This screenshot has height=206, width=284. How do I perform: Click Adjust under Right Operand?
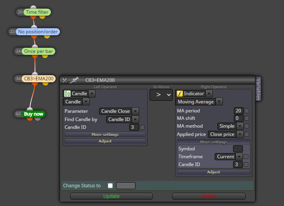click(213, 172)
